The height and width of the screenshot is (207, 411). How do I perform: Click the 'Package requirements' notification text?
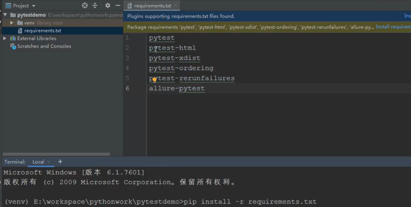[250, 27]
